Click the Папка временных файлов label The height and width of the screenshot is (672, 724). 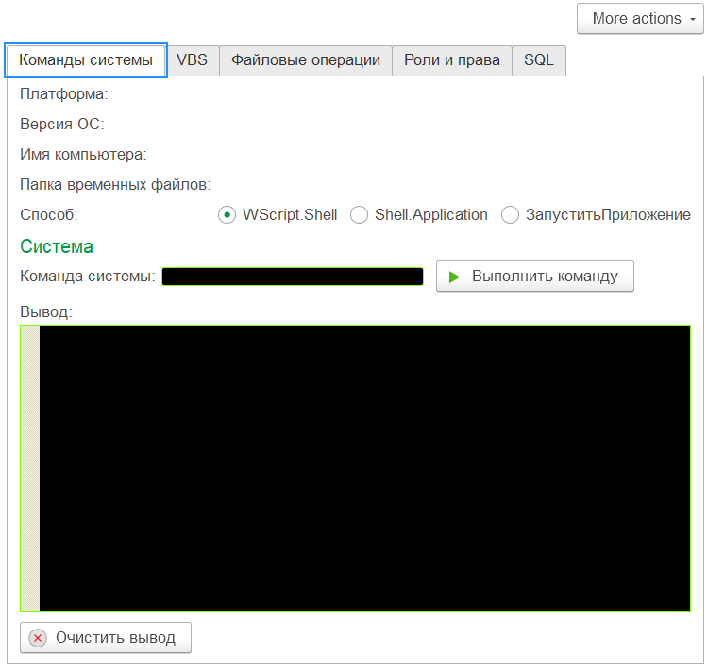click(x=115, y=185)
